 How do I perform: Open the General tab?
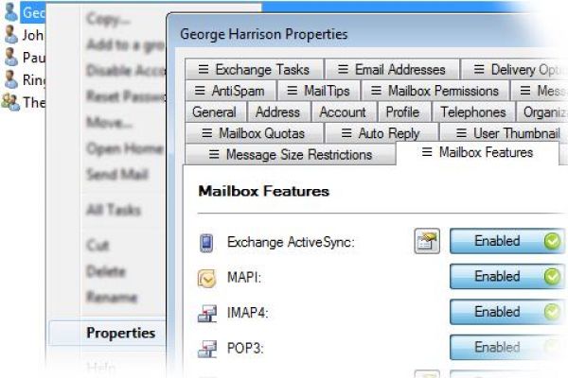[216, 112]
